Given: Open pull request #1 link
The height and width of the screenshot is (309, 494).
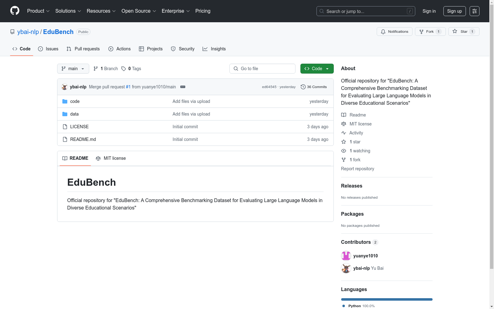Looking at the screenshot, I should [x=128, y=87].
